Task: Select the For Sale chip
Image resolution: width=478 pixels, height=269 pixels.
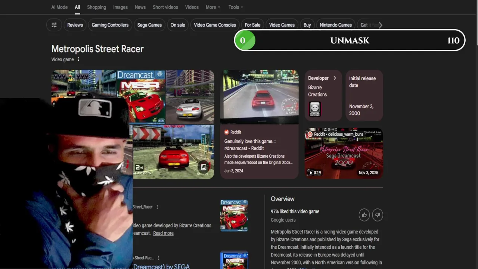Action: coord(252,25)
